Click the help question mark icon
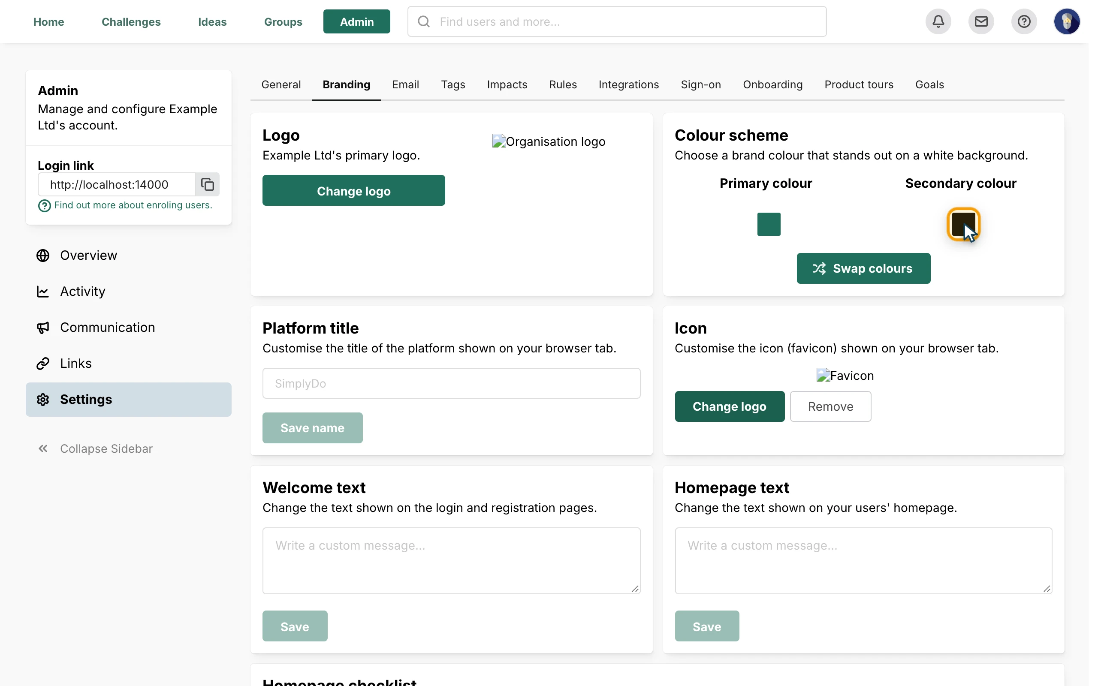The height and width of the screenshot is (686, 1098). point(1024,21)
